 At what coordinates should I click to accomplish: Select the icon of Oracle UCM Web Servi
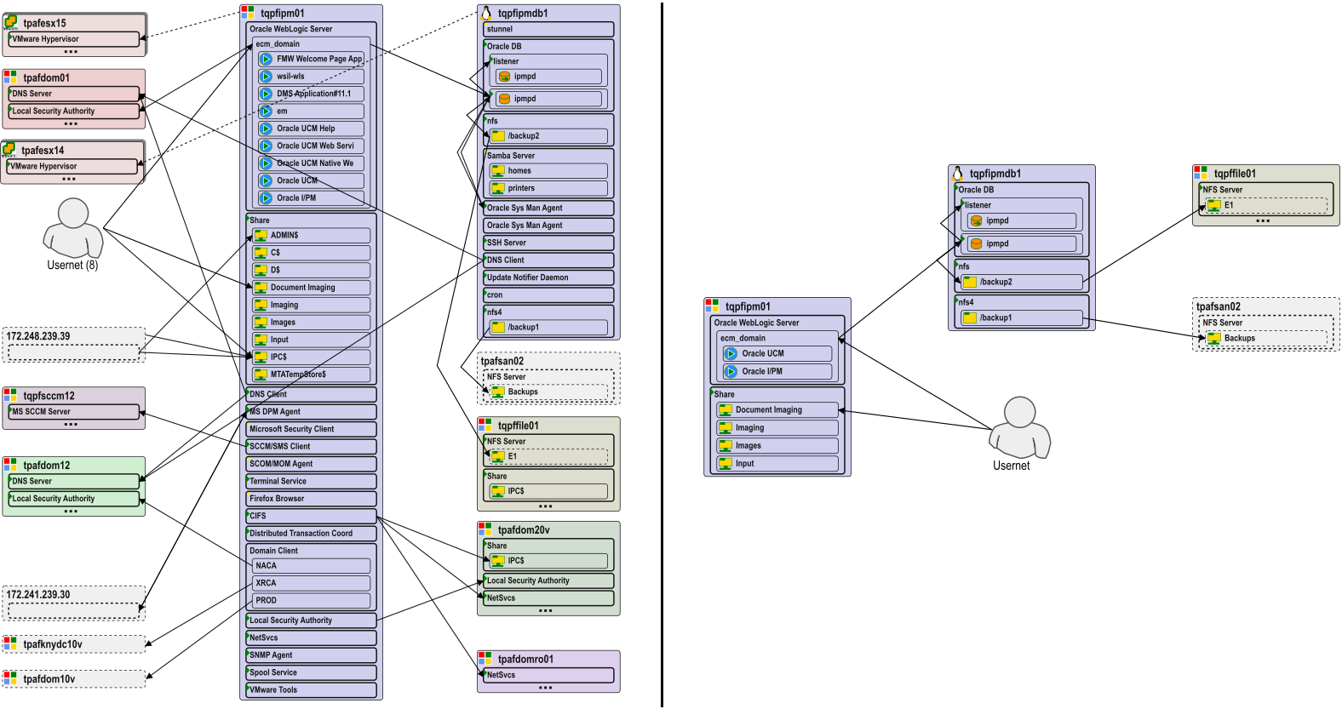[266, 146]
